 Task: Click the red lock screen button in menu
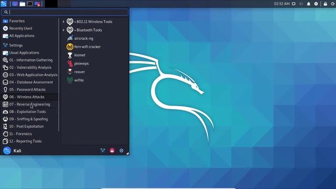112,151
